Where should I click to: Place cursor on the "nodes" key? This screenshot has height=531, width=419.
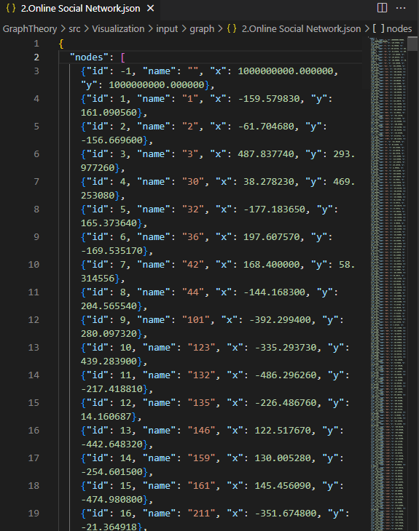[86, 57]
